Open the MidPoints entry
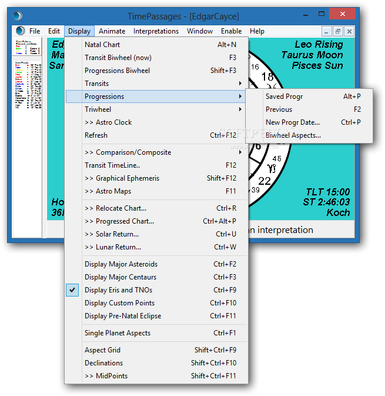The image size is (385, 396). [156, 376]
